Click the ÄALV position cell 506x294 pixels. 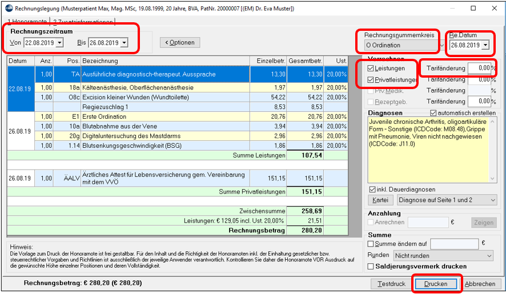pyautogui.click(x=67, y=178)
